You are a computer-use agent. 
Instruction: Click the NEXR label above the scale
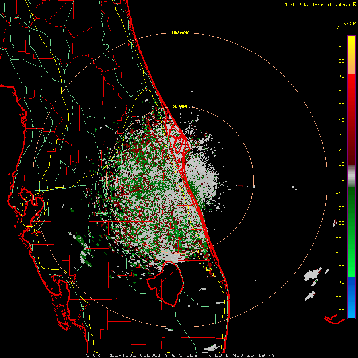[350, 24]
